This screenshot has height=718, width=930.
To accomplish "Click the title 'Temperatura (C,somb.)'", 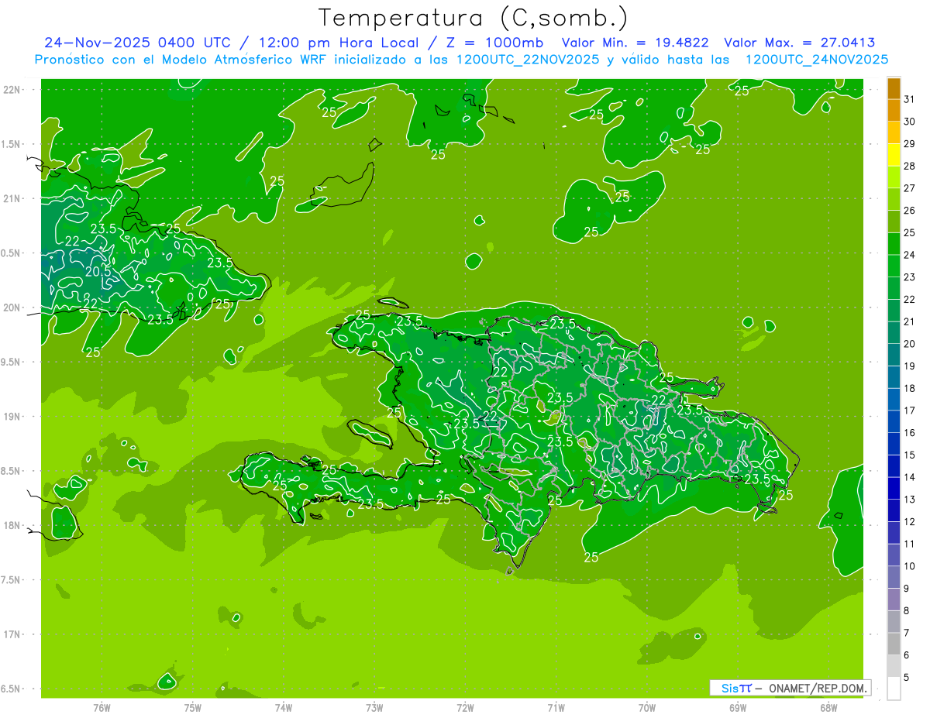I will 474,18.
